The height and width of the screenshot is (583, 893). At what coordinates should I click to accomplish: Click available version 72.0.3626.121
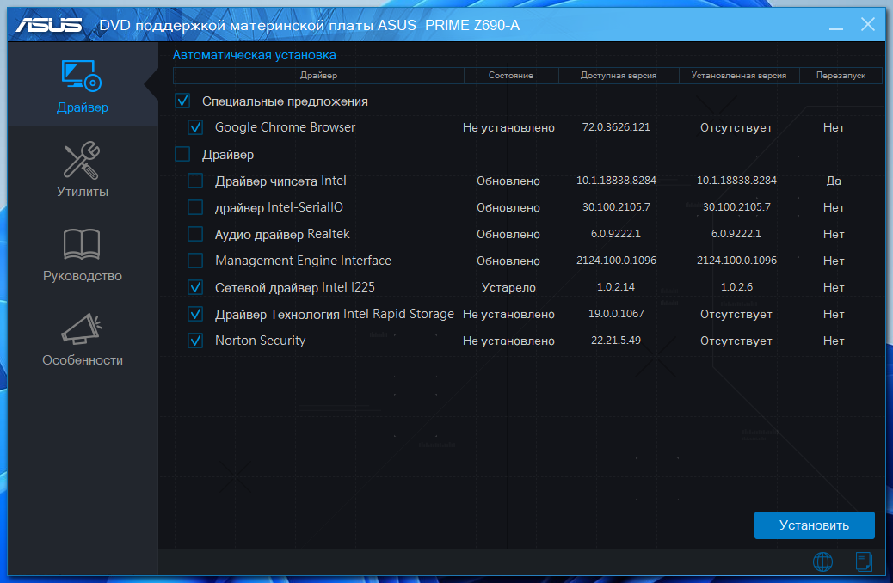pyautogui.click(x=616, y=127)
